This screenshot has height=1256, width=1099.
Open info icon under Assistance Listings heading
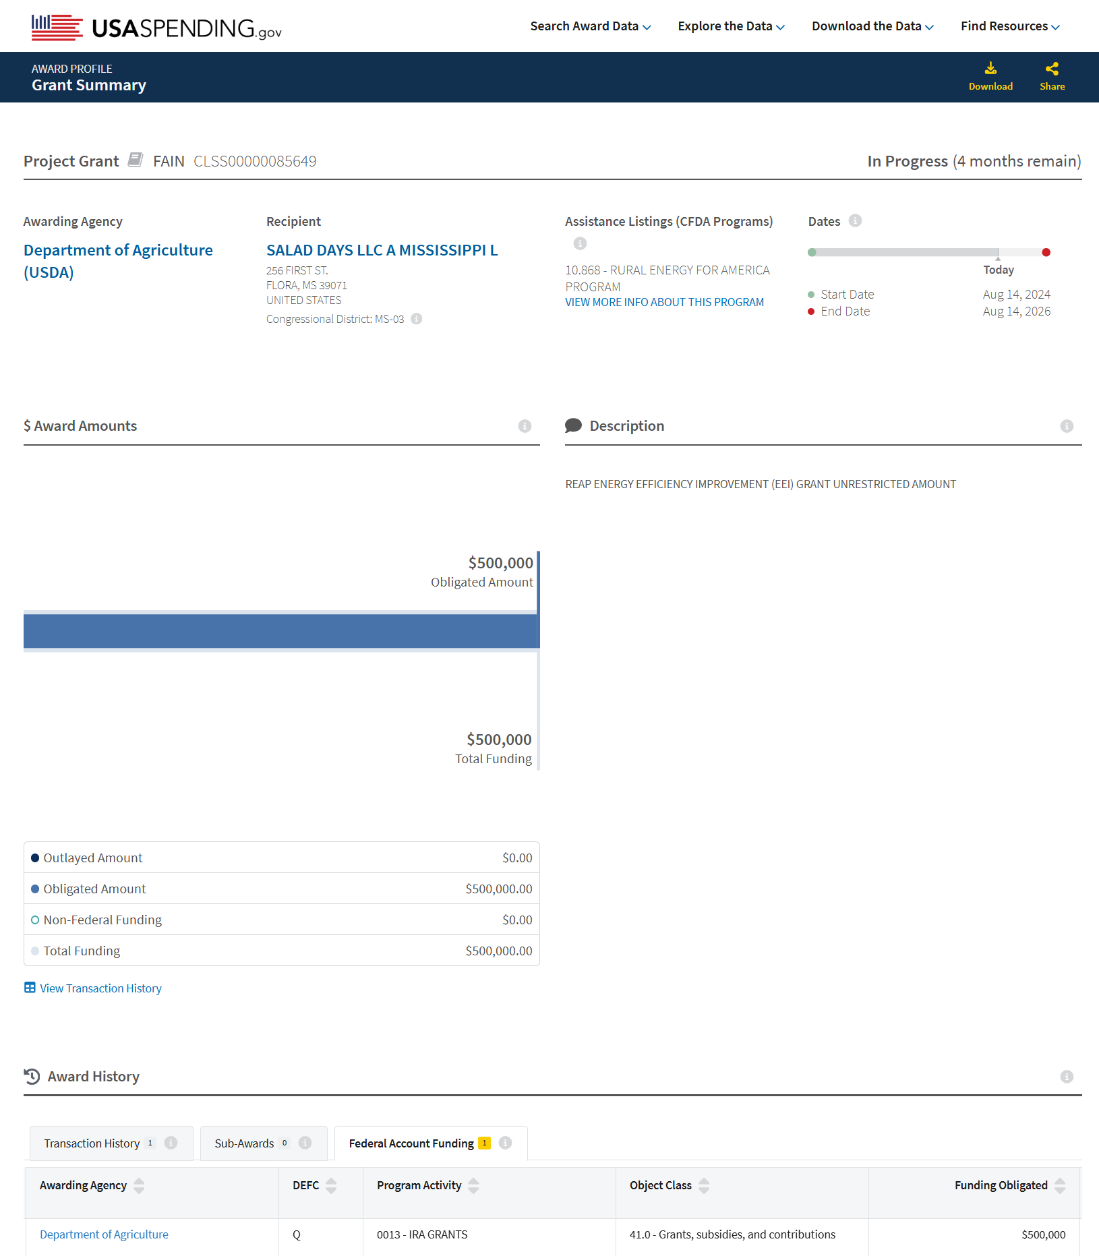click(x=580, y=243)
